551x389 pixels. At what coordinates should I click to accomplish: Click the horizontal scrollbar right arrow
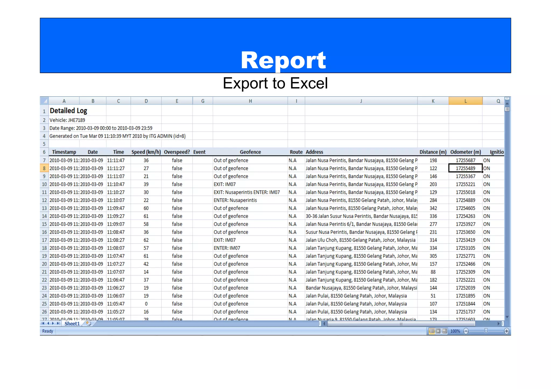pos(499,324)
